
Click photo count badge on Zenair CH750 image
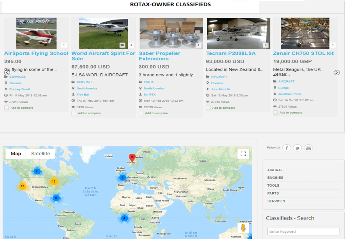point(333,45)
